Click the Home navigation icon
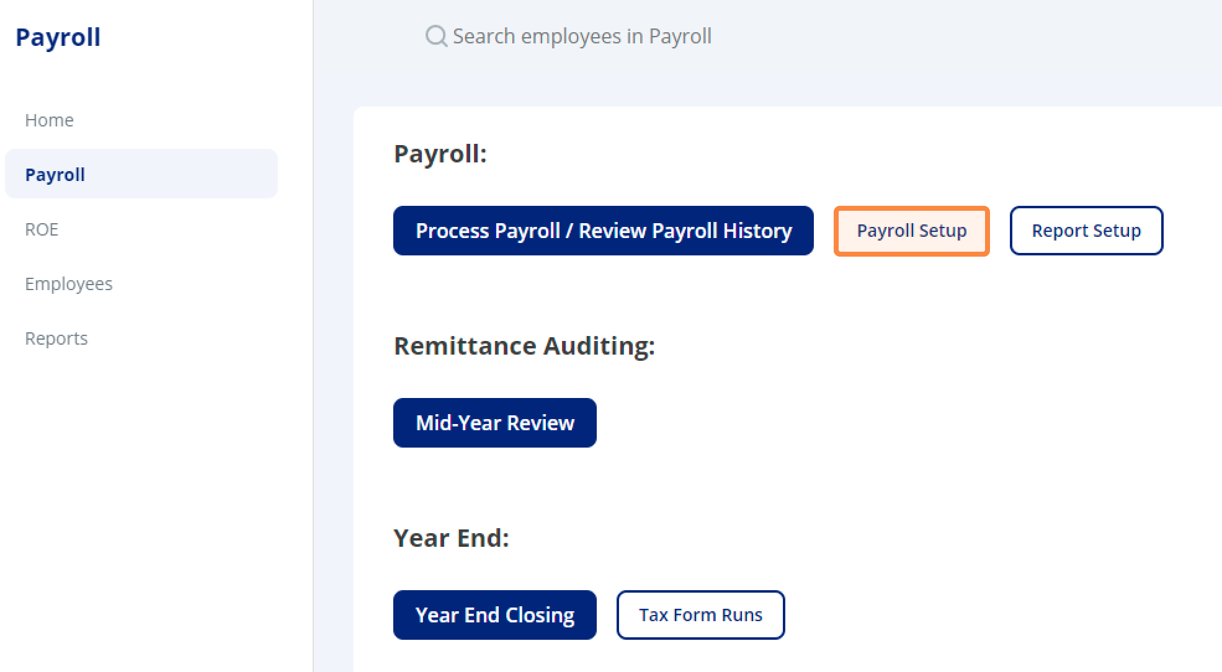Image resolution: width=1222 pixels, height=672 pixels. click(x=49, y=119)
